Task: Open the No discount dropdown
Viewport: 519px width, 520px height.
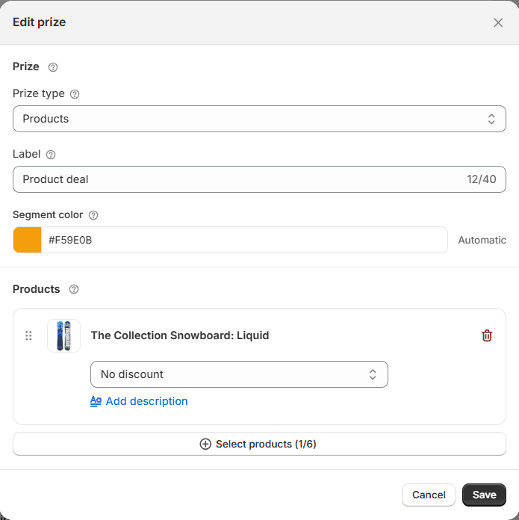Action: click(x=239, y=374)
